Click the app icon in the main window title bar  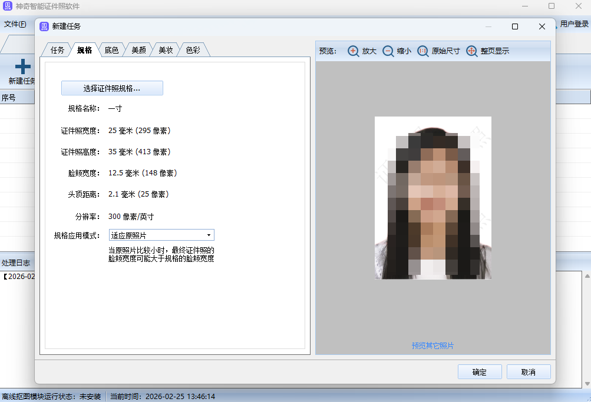(8, 6)
